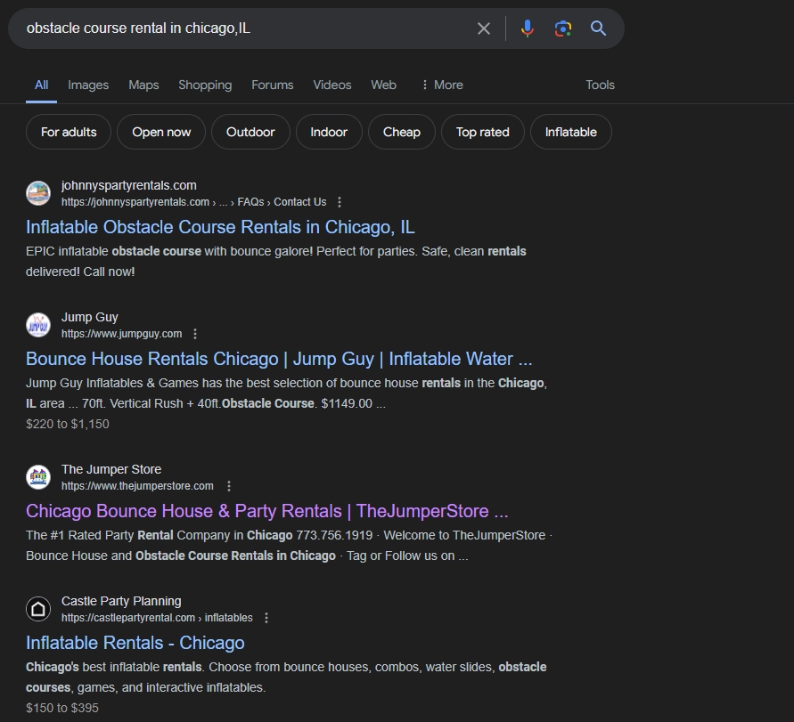Select the All results tab
Viewport: 794px width, 722px height.
click(42, 85)
